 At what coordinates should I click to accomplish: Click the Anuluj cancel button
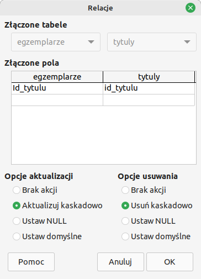click(120, 262)
